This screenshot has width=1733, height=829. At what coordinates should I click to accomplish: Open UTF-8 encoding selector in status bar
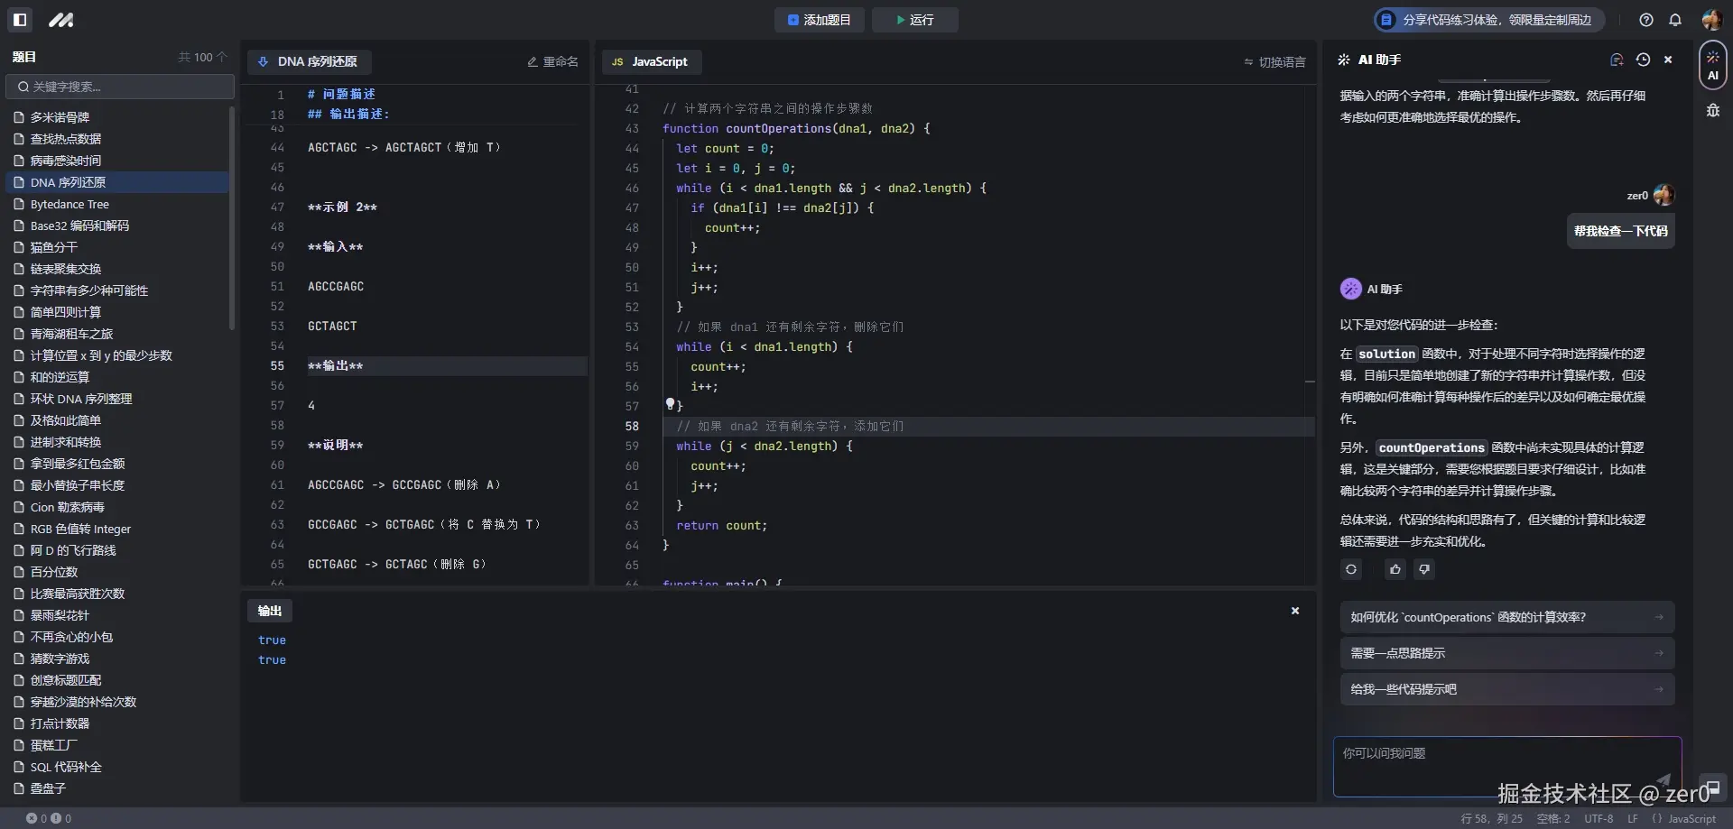1599,819
